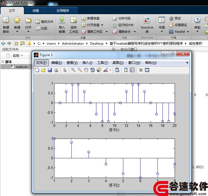Viewport: 208px width, 196px height.
Task: Click the Forward navigation arrow
Action: coord(9,43)
